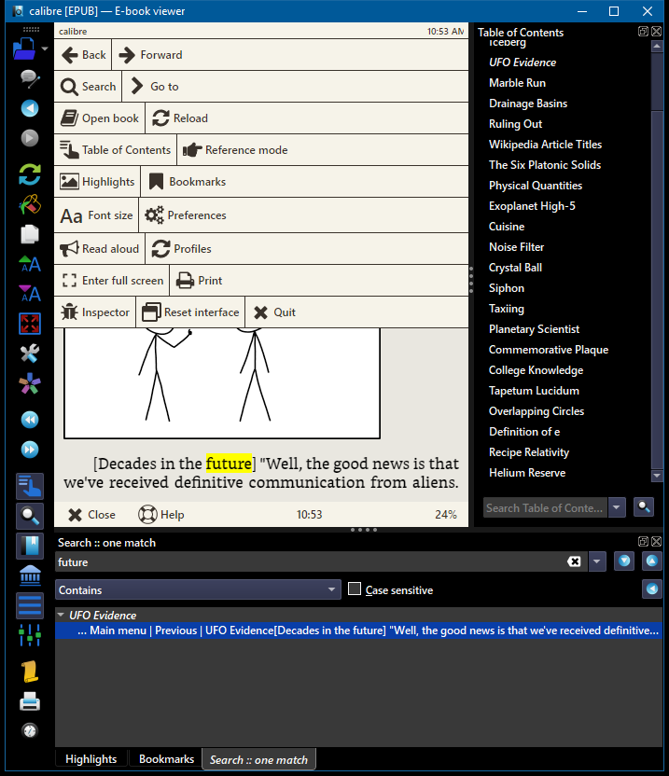Viewport: 669px width, 776px height.
Task: Collapse the UFO Evidence search result group
Action: 61,615
